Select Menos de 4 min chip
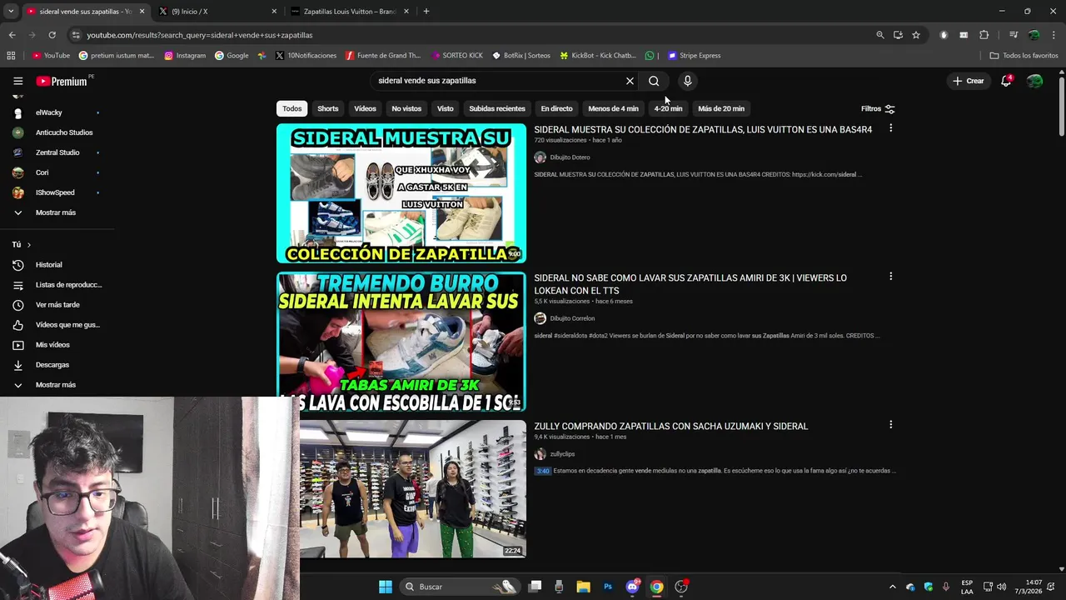 point(613,109)
